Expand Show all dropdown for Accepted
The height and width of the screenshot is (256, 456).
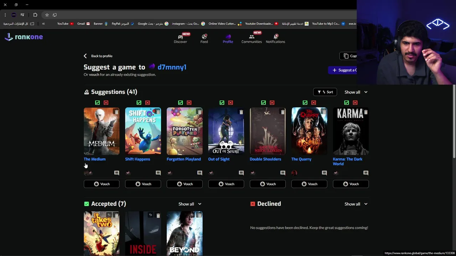pos(190,204)
